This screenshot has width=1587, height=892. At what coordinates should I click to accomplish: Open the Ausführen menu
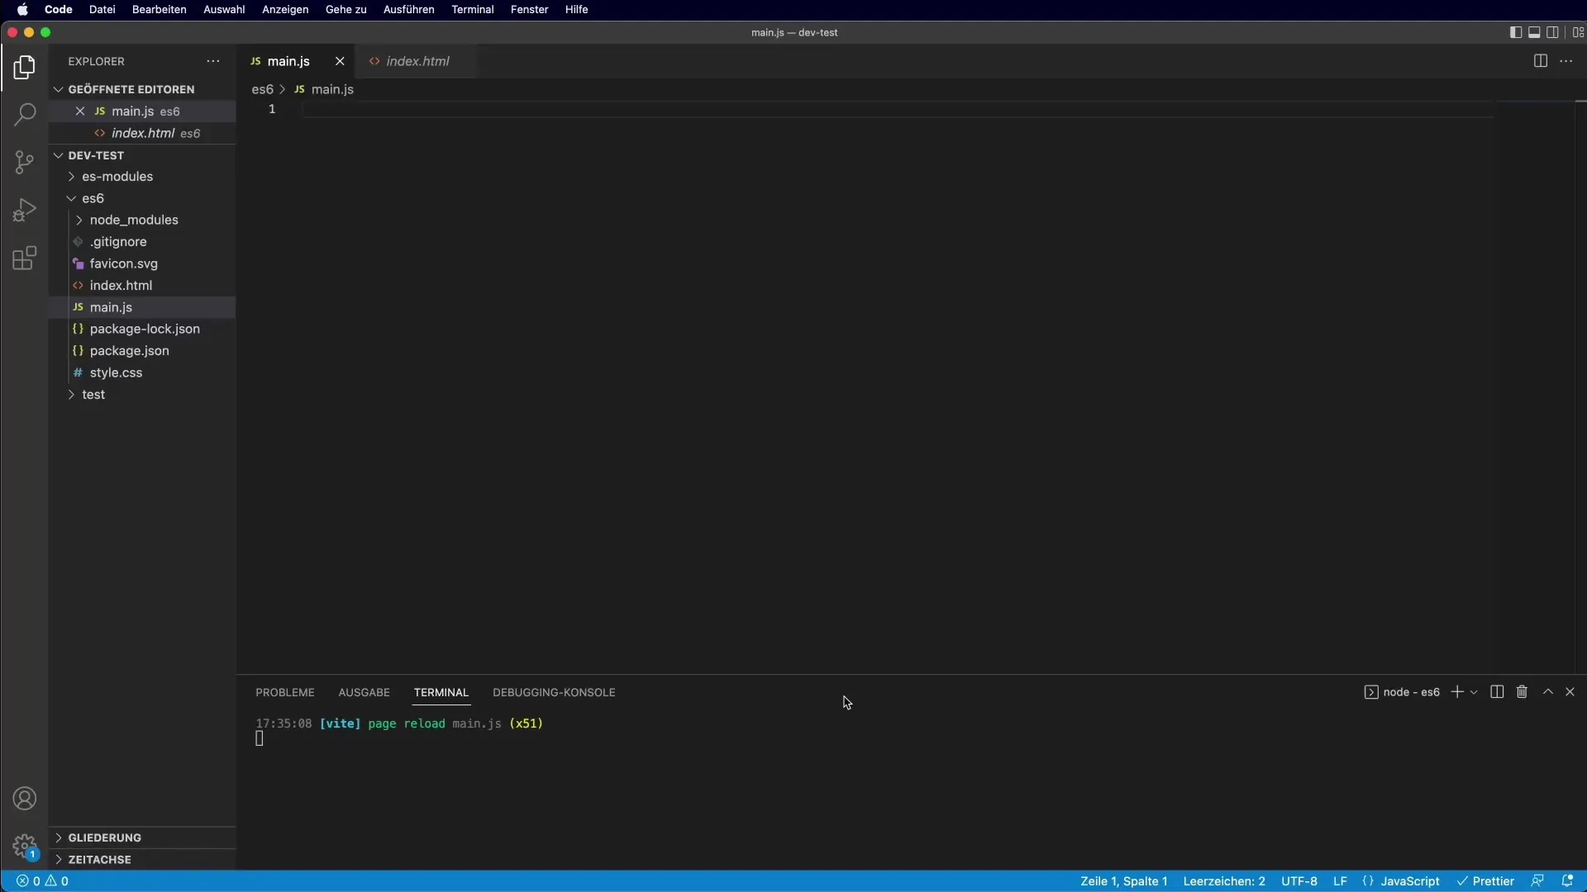click(x=408, y=9)
